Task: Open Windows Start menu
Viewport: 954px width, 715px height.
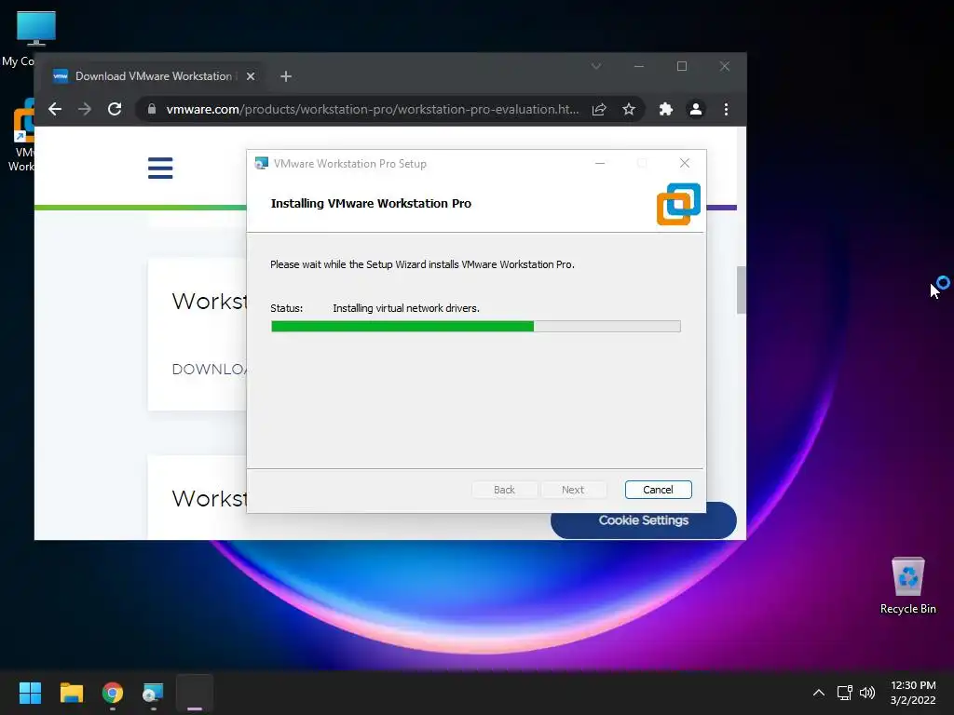Action: coord(30,693)
